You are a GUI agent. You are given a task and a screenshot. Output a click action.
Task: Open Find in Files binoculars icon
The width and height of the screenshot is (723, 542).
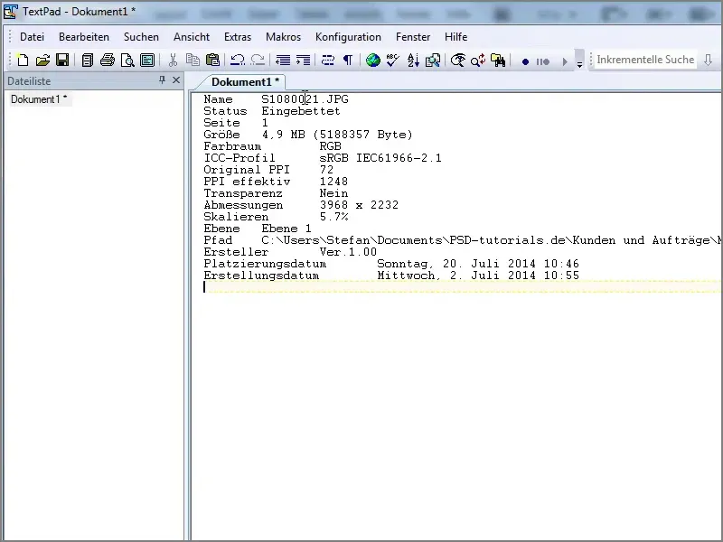pyautogui.click(x=498, y=61)
